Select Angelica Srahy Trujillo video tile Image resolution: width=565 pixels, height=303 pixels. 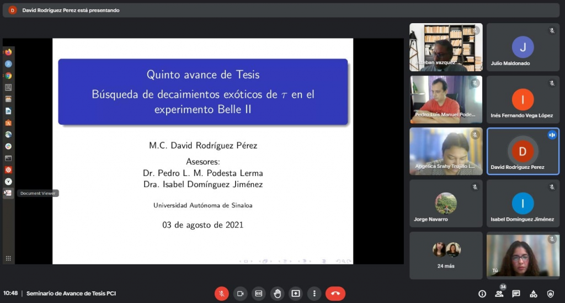point(446,151)
